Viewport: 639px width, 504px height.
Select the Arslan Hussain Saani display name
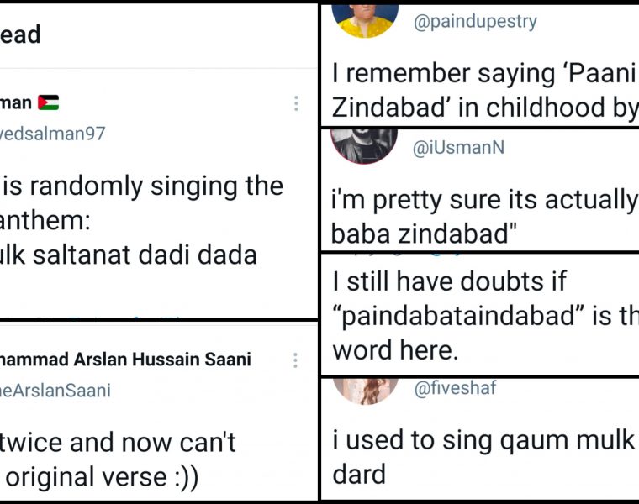pos(124,360)
